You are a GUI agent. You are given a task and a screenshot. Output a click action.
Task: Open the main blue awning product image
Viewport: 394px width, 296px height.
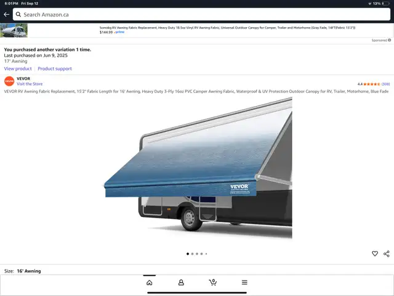coord(198,168)
